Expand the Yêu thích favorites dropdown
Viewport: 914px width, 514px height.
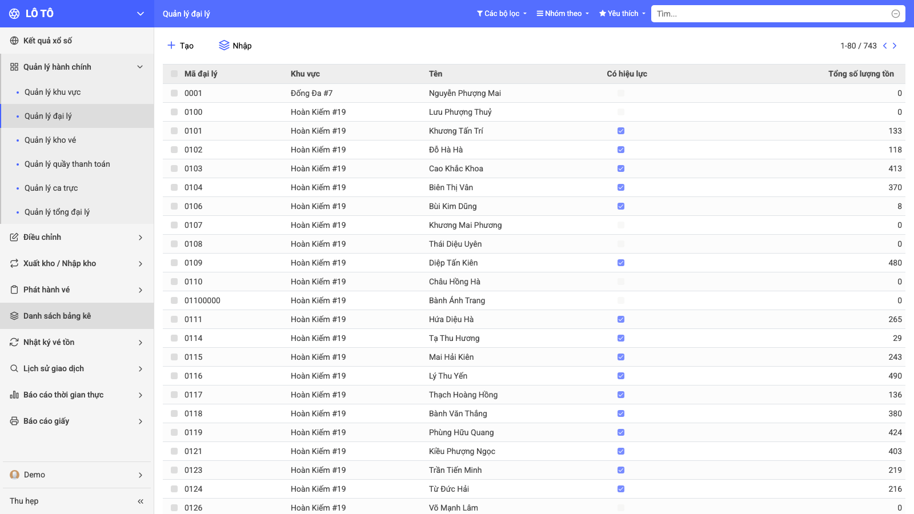(622, 14)
